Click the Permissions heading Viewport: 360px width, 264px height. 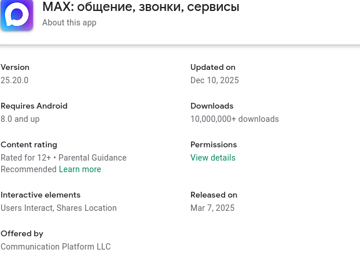(x=214, y=144)
